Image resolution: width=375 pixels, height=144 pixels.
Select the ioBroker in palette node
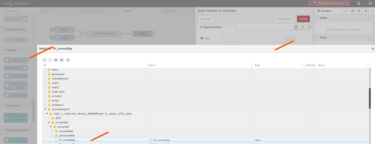[x=16, y=60]
